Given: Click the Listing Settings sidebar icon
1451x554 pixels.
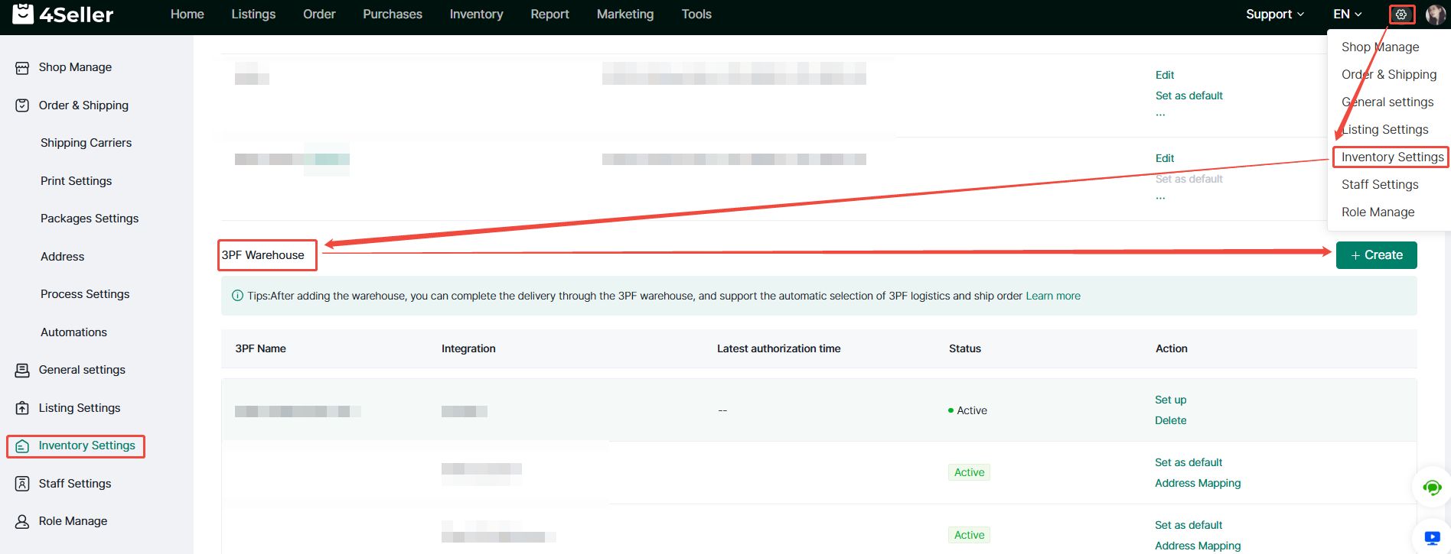Looking at the screenshot, I should pos(22,408).
